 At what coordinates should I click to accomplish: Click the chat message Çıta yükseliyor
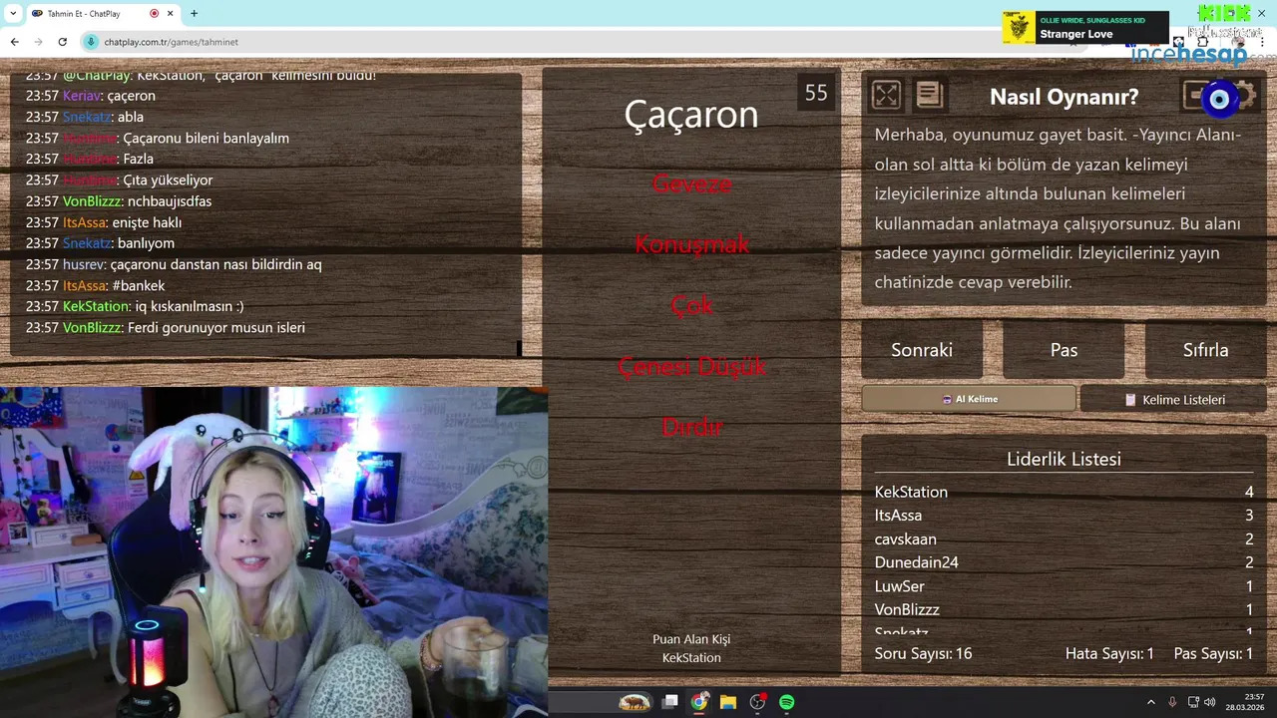tap(168, 179)
